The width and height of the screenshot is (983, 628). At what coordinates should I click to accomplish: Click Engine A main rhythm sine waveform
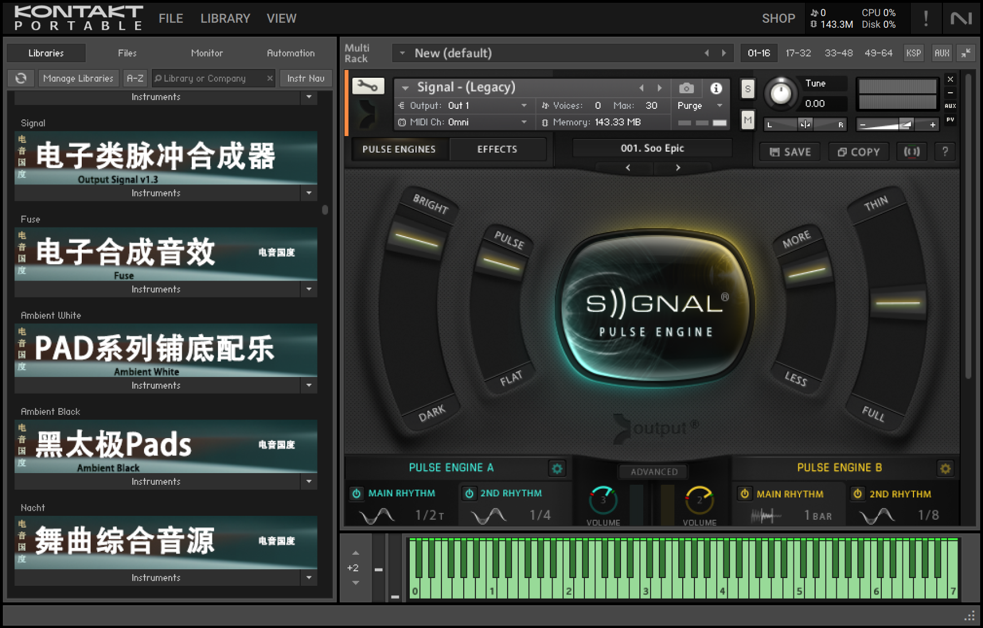click(377, 516)
